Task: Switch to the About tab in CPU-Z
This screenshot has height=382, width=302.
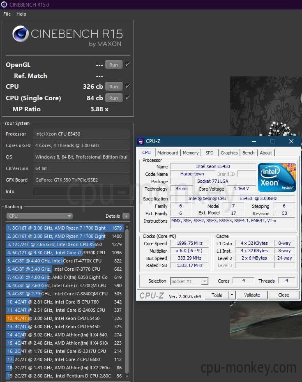Action: (266, 153)
